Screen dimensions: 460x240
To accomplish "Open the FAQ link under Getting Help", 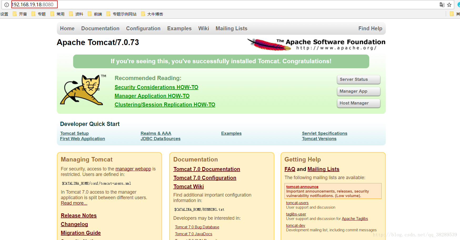I will tap(290, 169).
